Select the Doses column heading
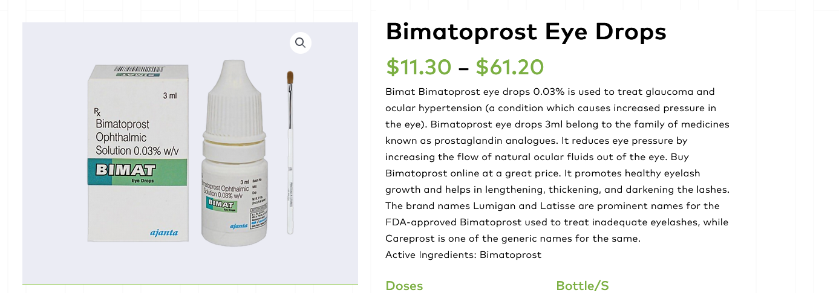 (x=404, y=286)
